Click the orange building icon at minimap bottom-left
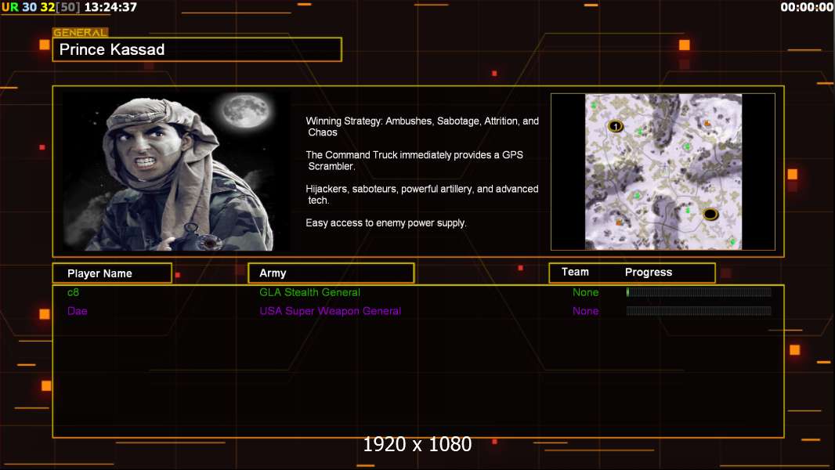The width and height of the screenshot is (835, 470). (x=619, y=222)
